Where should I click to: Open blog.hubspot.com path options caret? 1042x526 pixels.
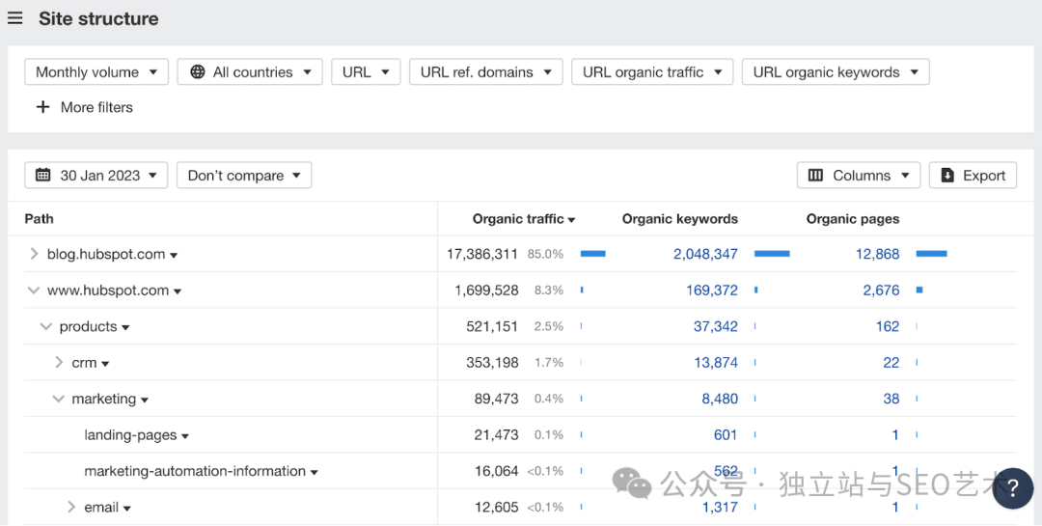(x=174, y=256)
